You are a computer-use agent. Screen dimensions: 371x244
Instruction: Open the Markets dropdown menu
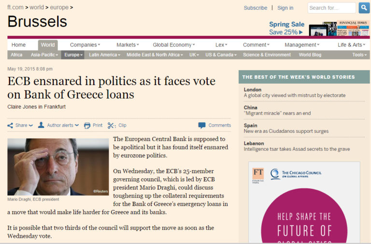pyautogui.click(x=128, y=45)
